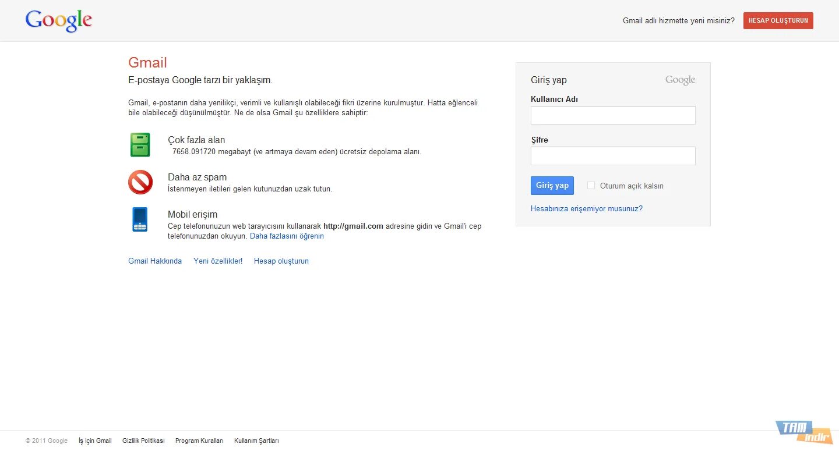Click the 'Şifre' password field
Image resolution: width=839 pixels, height=451 pixels.
(x=613, y=155)
